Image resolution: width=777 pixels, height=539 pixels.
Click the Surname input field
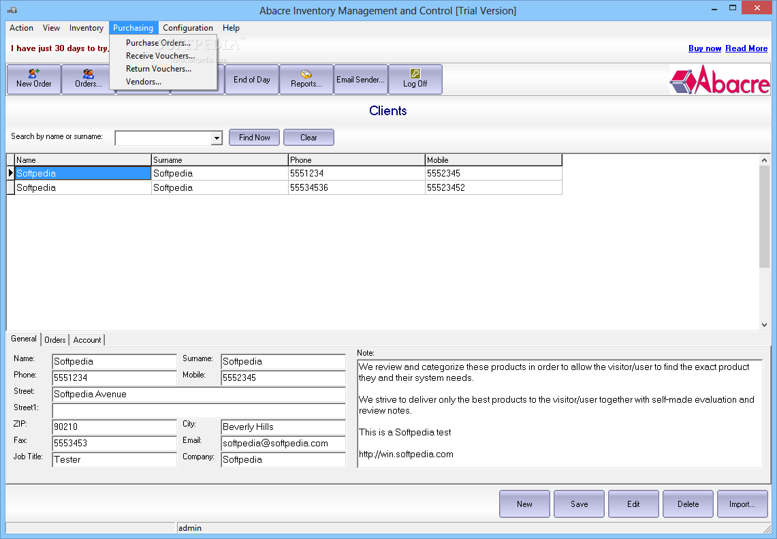(283, 361)
